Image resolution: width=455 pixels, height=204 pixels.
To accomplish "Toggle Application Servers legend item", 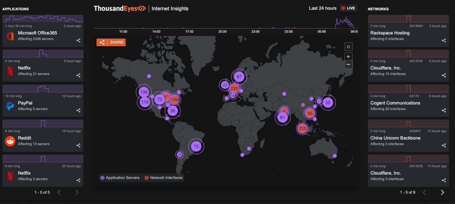I will click(120, 178).
